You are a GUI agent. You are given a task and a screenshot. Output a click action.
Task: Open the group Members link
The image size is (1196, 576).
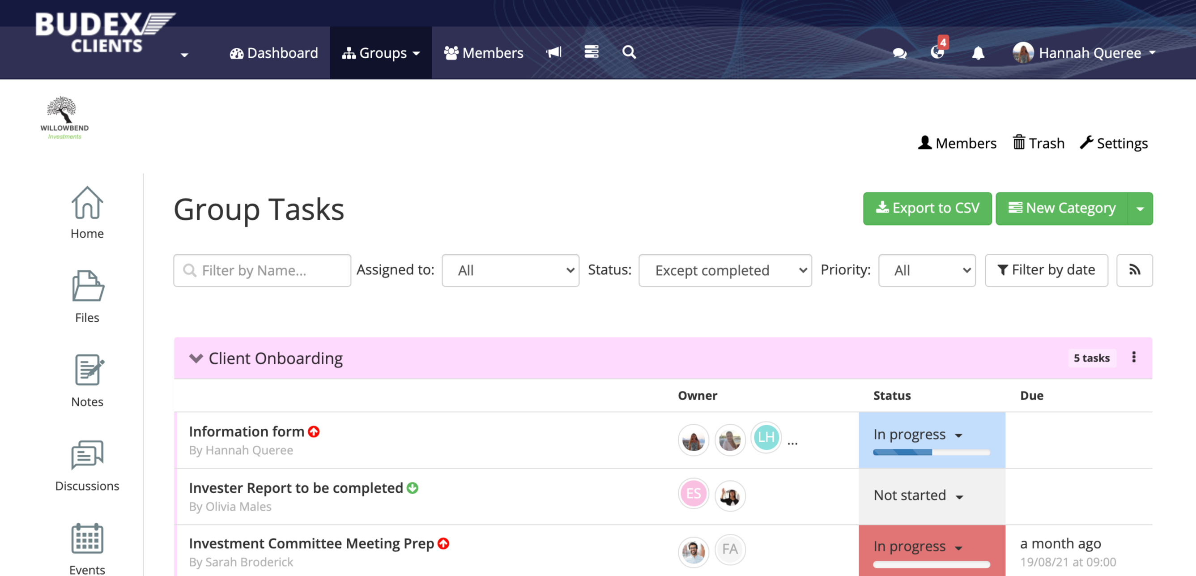pyautogui.click(x=957, y=143)
